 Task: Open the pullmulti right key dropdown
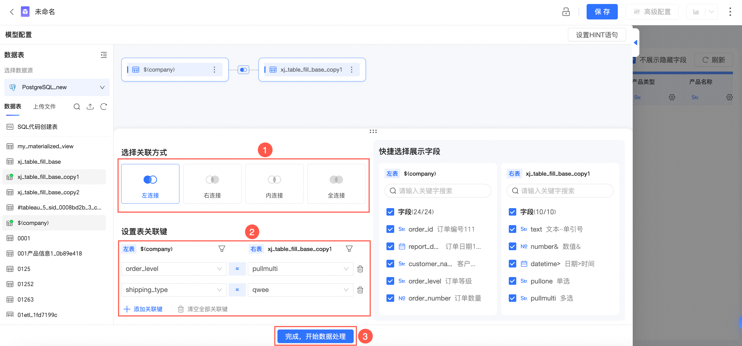coord(300,269)
